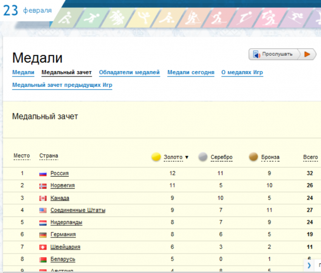Open the Медали сегодня tab

(191, 72)
